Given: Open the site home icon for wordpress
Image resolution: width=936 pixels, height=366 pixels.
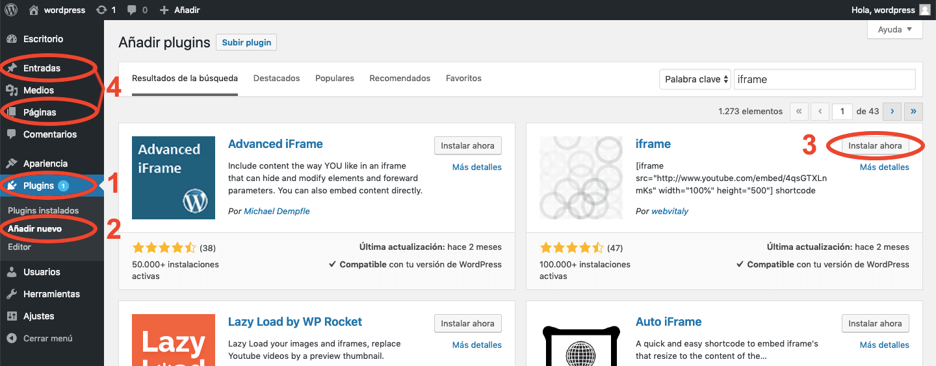Looking at the screenshot, I should pyautogui.click(x=34, y=10).
